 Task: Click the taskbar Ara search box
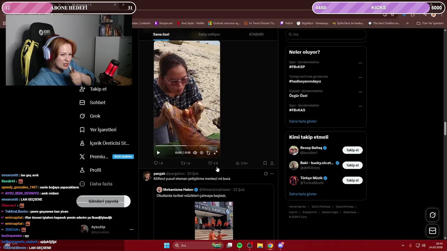point(199,245)
